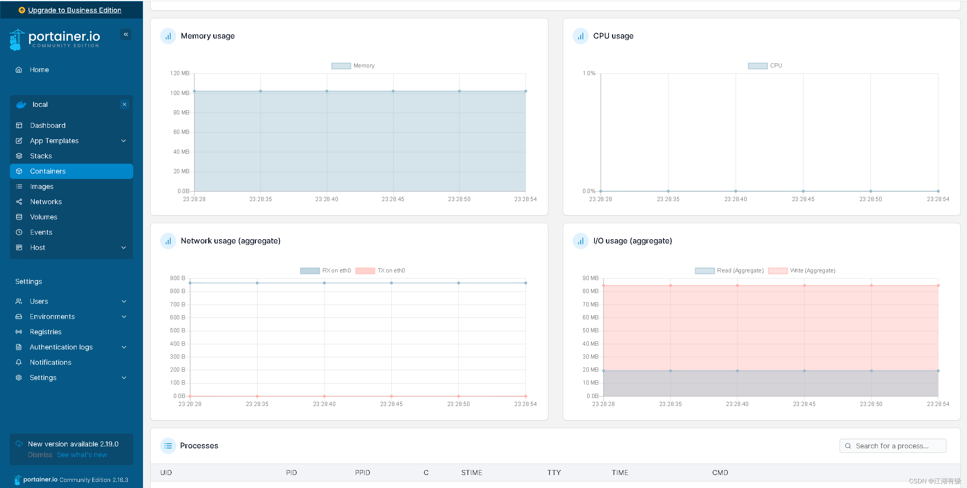Click the Containers box icon
The image size is (967, 488).
pyautogui.click(x=19, y=171)
